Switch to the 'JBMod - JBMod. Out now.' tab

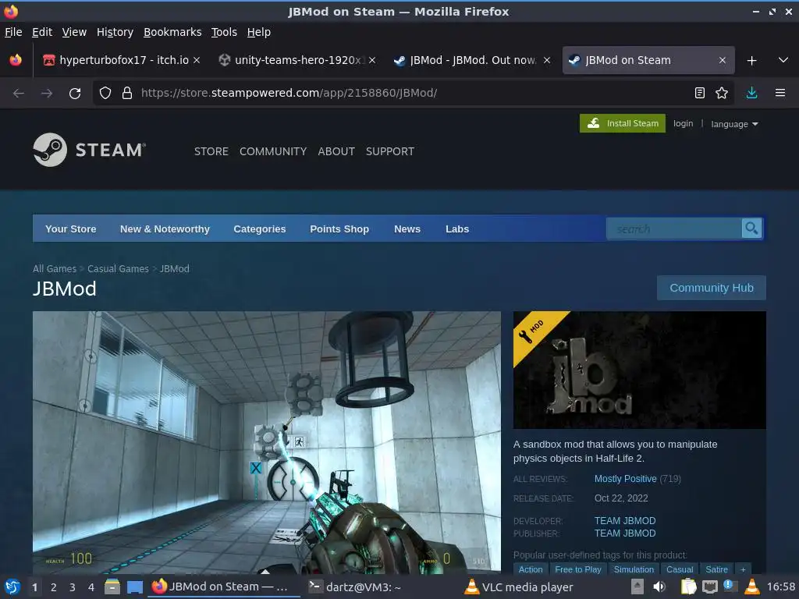[x=472, y=60]
